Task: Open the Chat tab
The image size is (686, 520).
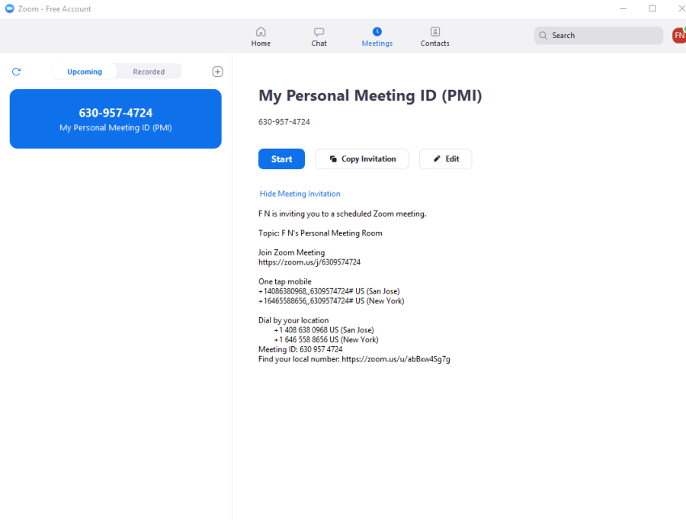Action: pyautogui.click(x=319, y=37)
